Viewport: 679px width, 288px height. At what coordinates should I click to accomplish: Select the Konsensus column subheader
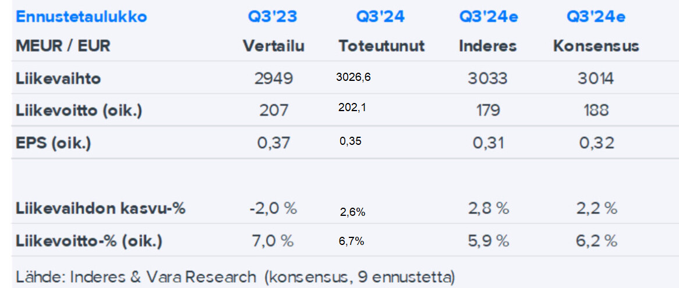point(596,46)
